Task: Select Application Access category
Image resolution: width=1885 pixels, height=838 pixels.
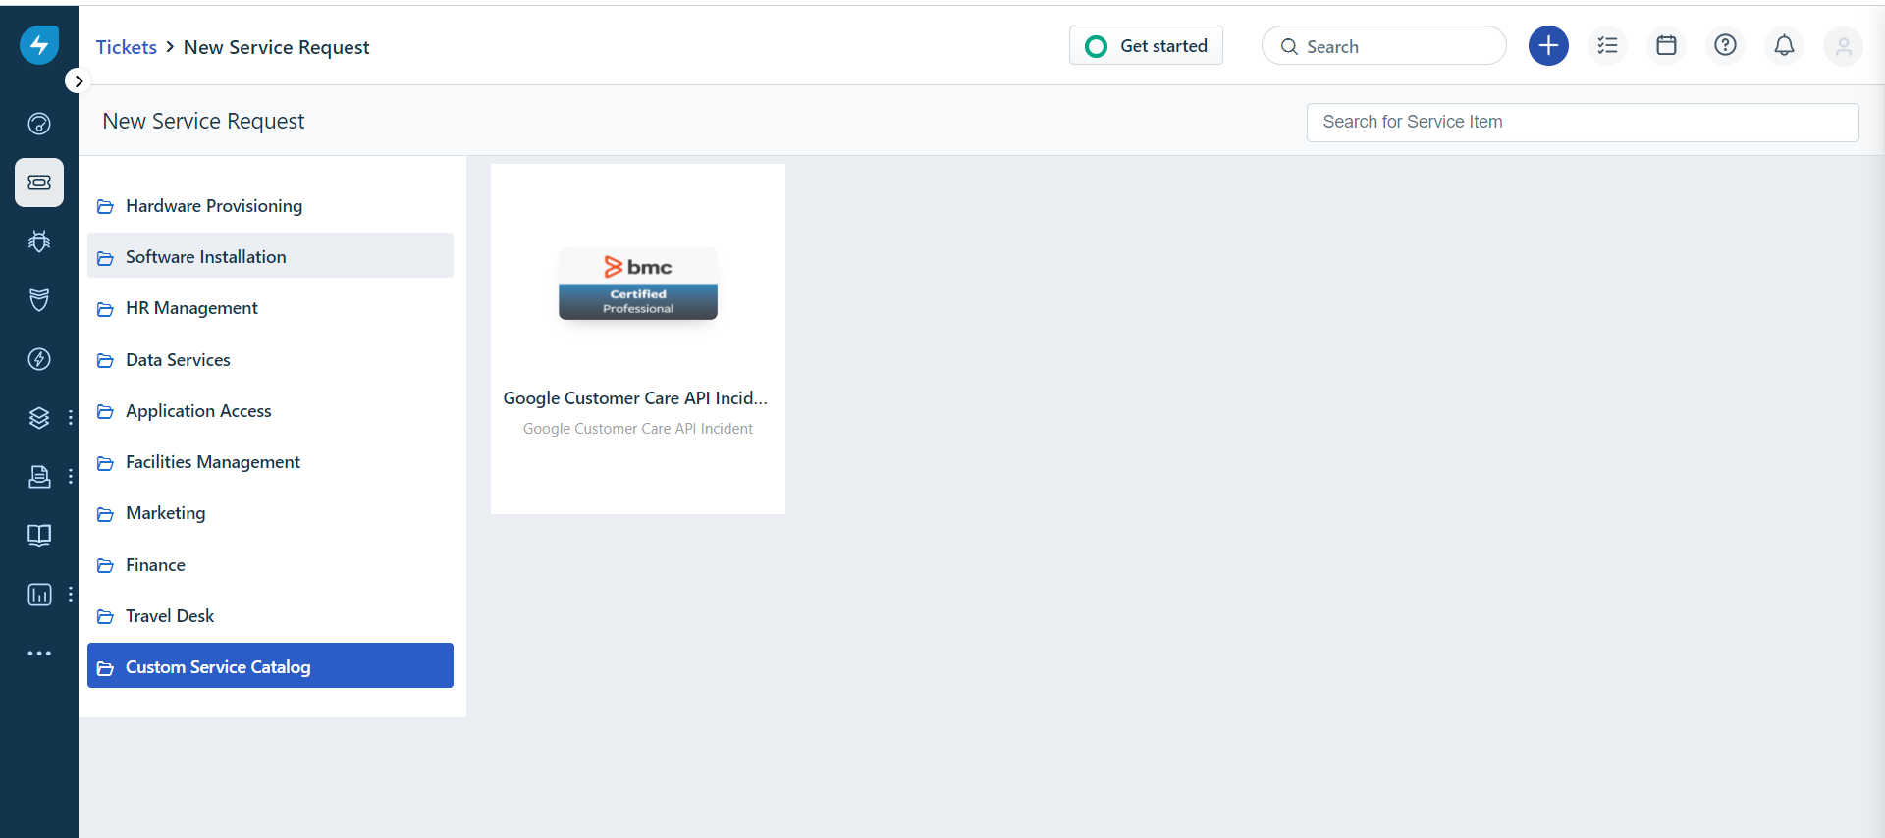Action: [x=270, y=411]
